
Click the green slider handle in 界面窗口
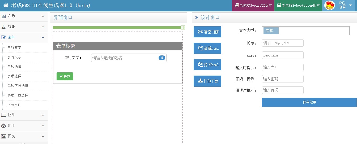pos(183,27)
